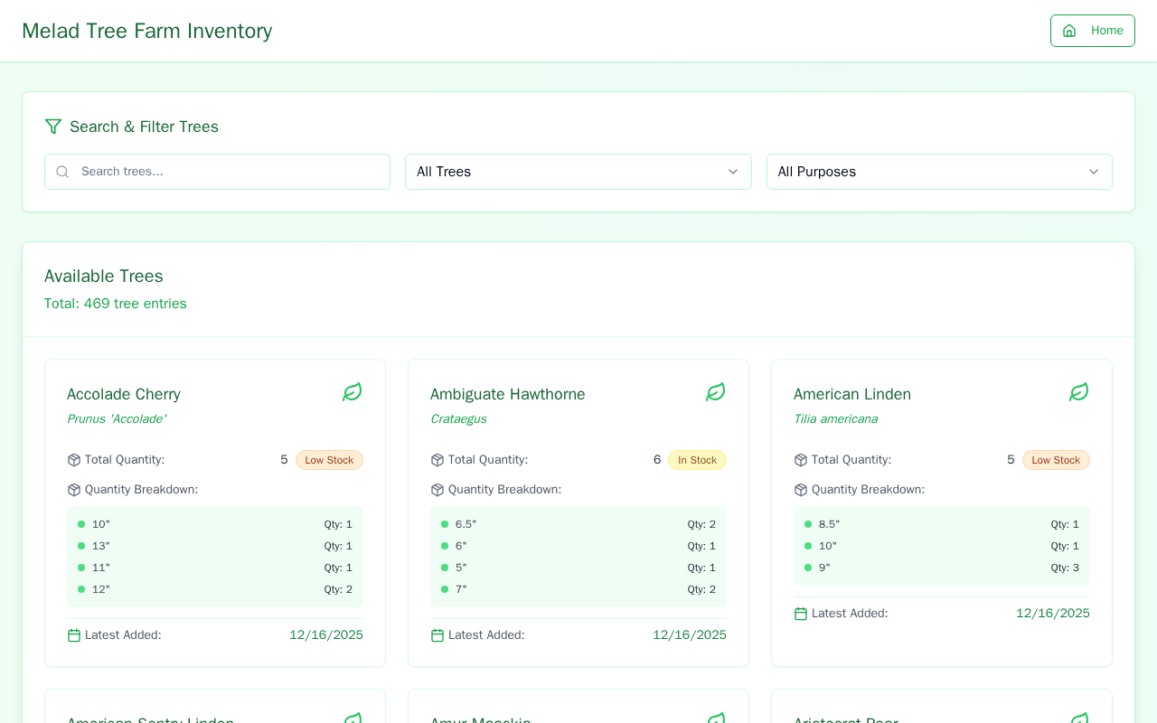
Task: Click box icon beside Ambiguate Hawthorne Total Quantity
Action: 437,460
